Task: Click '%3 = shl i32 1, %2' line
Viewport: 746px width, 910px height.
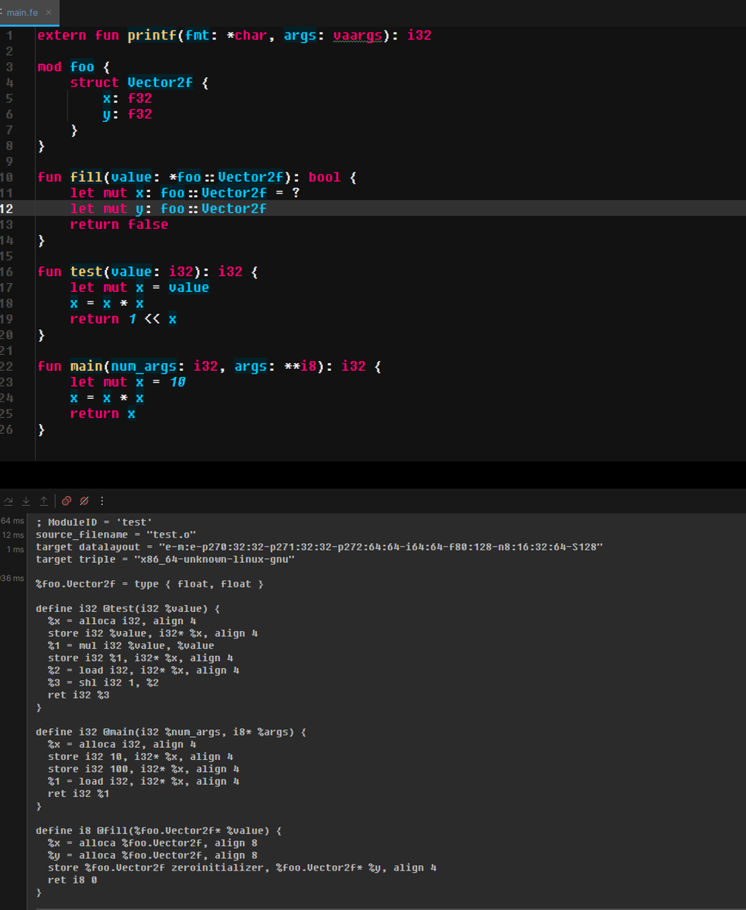Action: (104, 682)
